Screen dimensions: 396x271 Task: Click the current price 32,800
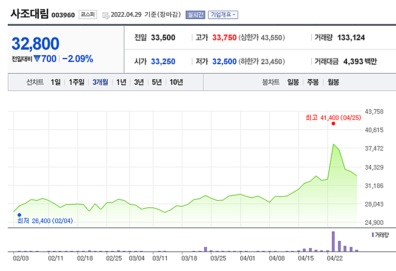click(36, 44)
